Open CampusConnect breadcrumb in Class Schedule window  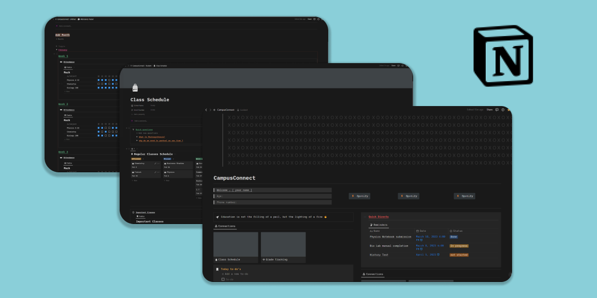pyautogui.click(x=138, y=66)
